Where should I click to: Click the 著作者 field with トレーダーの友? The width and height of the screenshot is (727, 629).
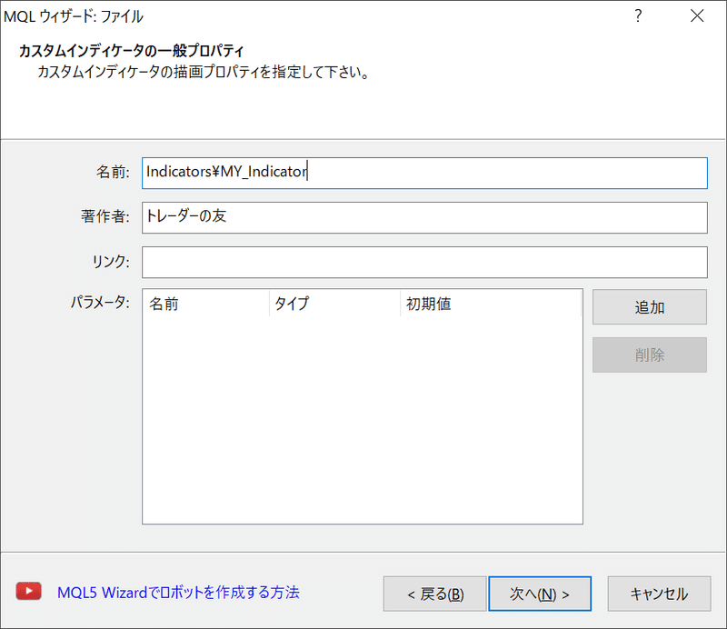[424, 217]
